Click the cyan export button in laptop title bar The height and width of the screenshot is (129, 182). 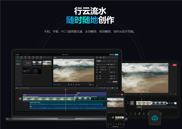(x=117, y=55)
